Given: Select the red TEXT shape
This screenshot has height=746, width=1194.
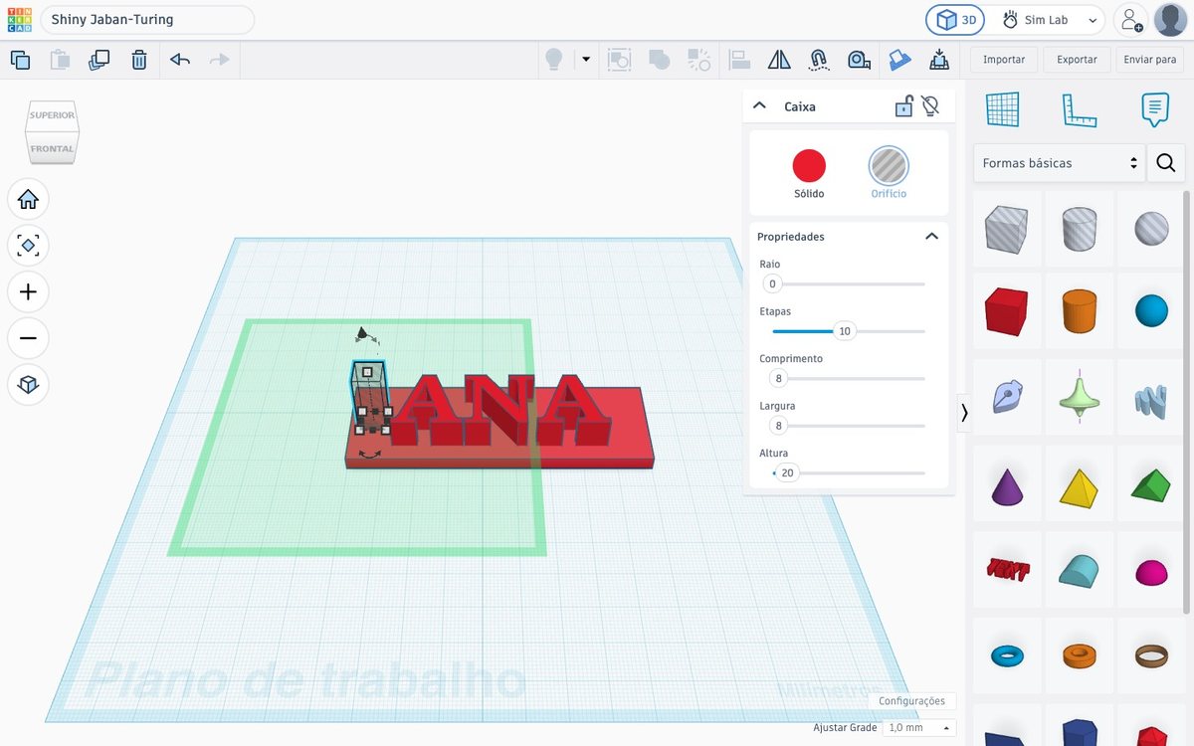Looking at the screenshot, I should point(1008,570).
